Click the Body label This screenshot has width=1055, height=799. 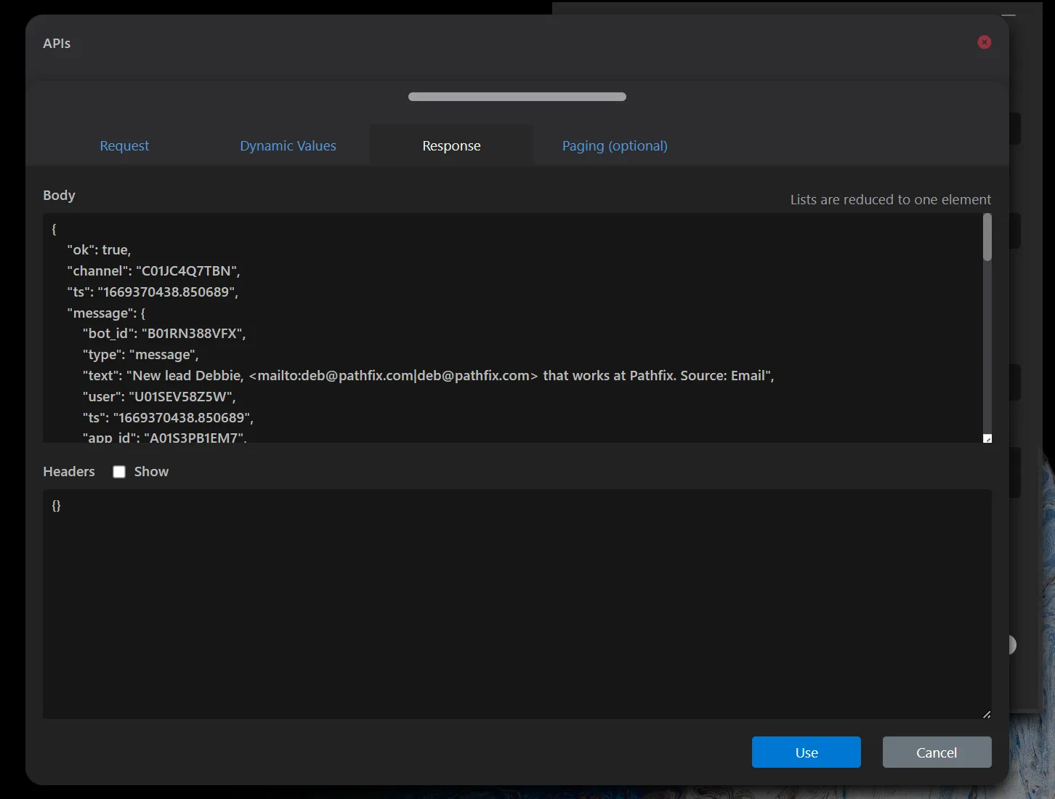point(59,195)
